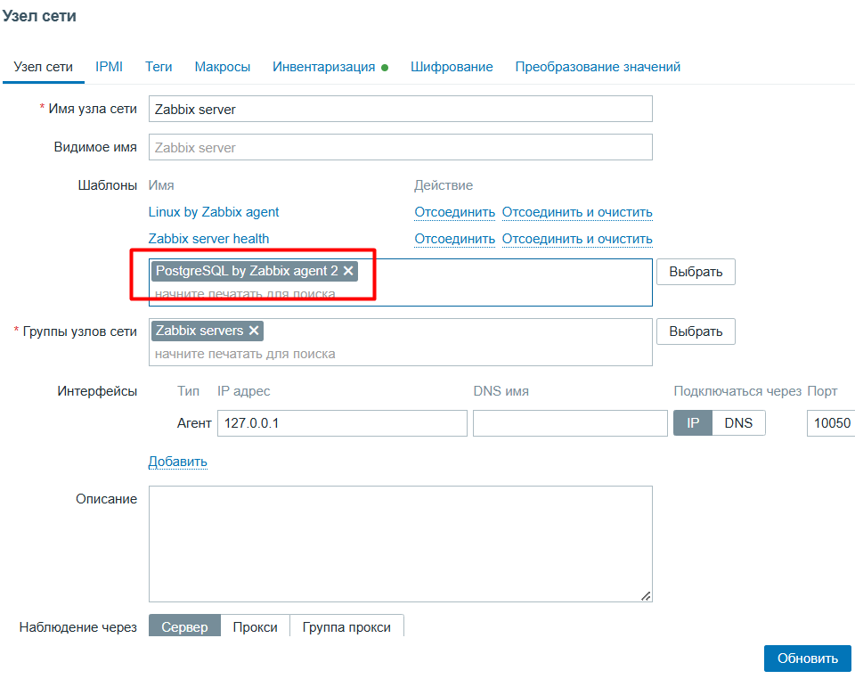Click the Видимое имя field
The image size is (855, 679).
point(400,147)
